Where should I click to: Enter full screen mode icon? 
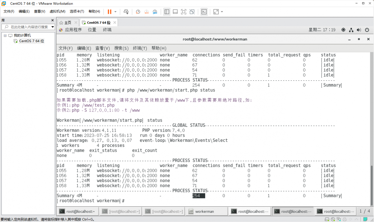click(x=184, y=12)
